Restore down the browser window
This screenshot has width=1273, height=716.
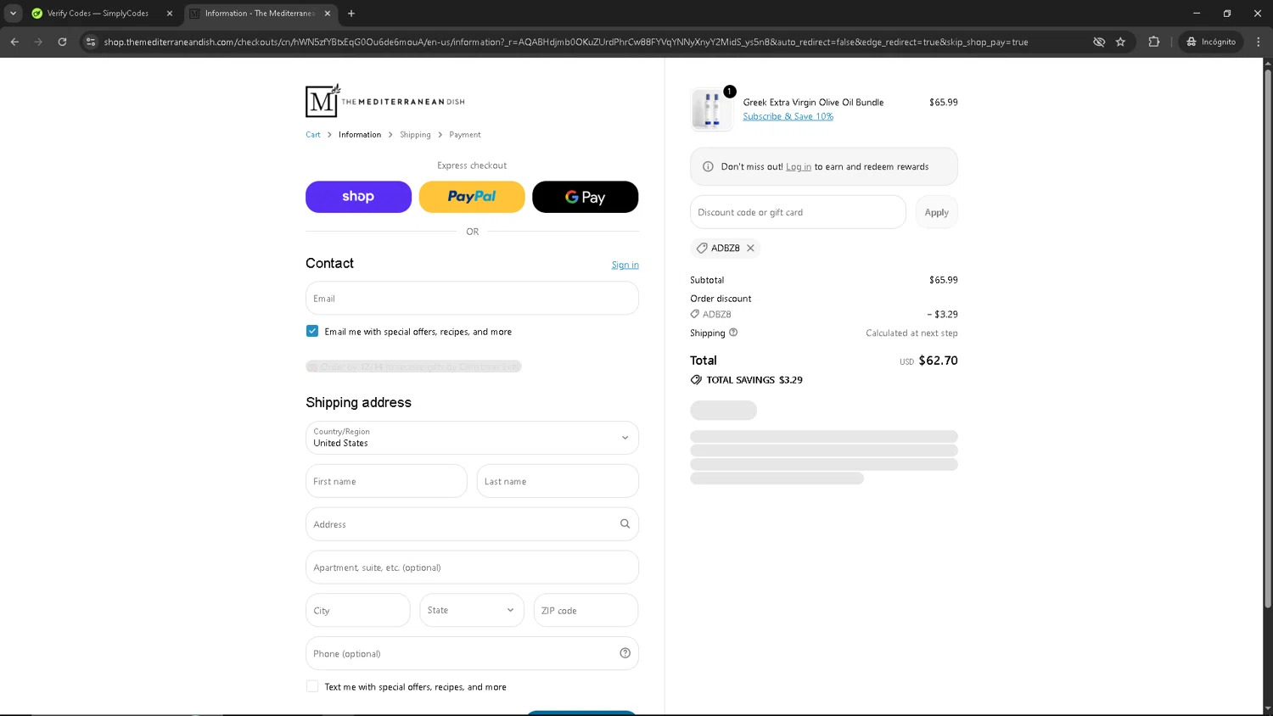pyautogui.click(x=1227, y=14)
